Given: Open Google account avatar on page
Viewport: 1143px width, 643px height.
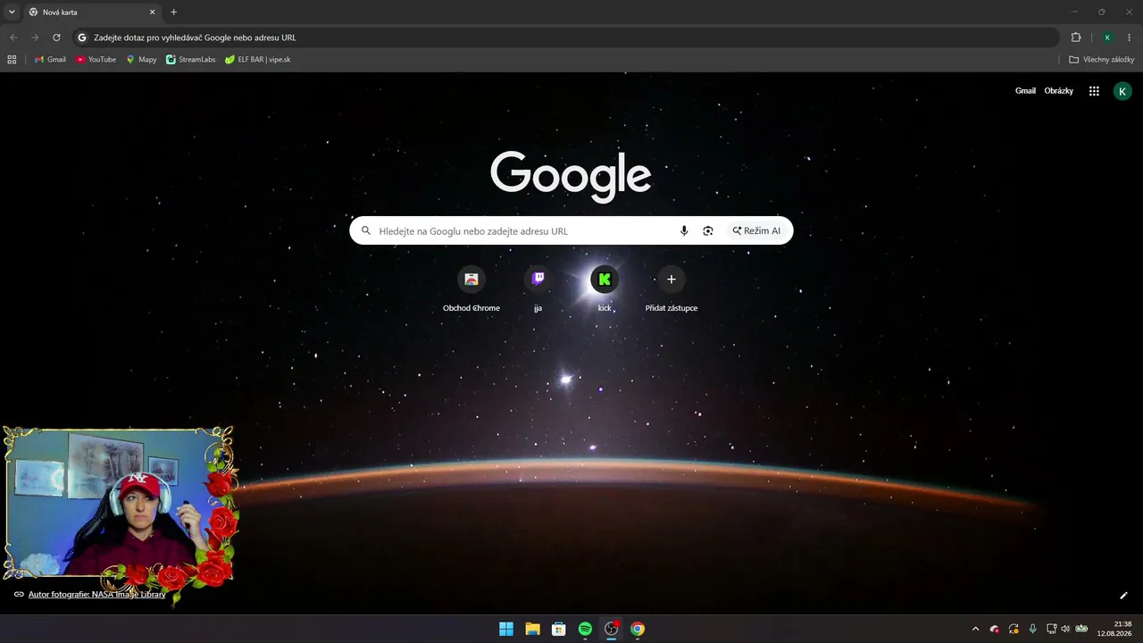Looking at the screenshot, I should pos(1122,91).
